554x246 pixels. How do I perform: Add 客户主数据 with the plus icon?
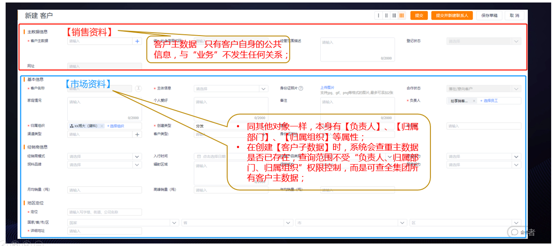pos(137,41)
